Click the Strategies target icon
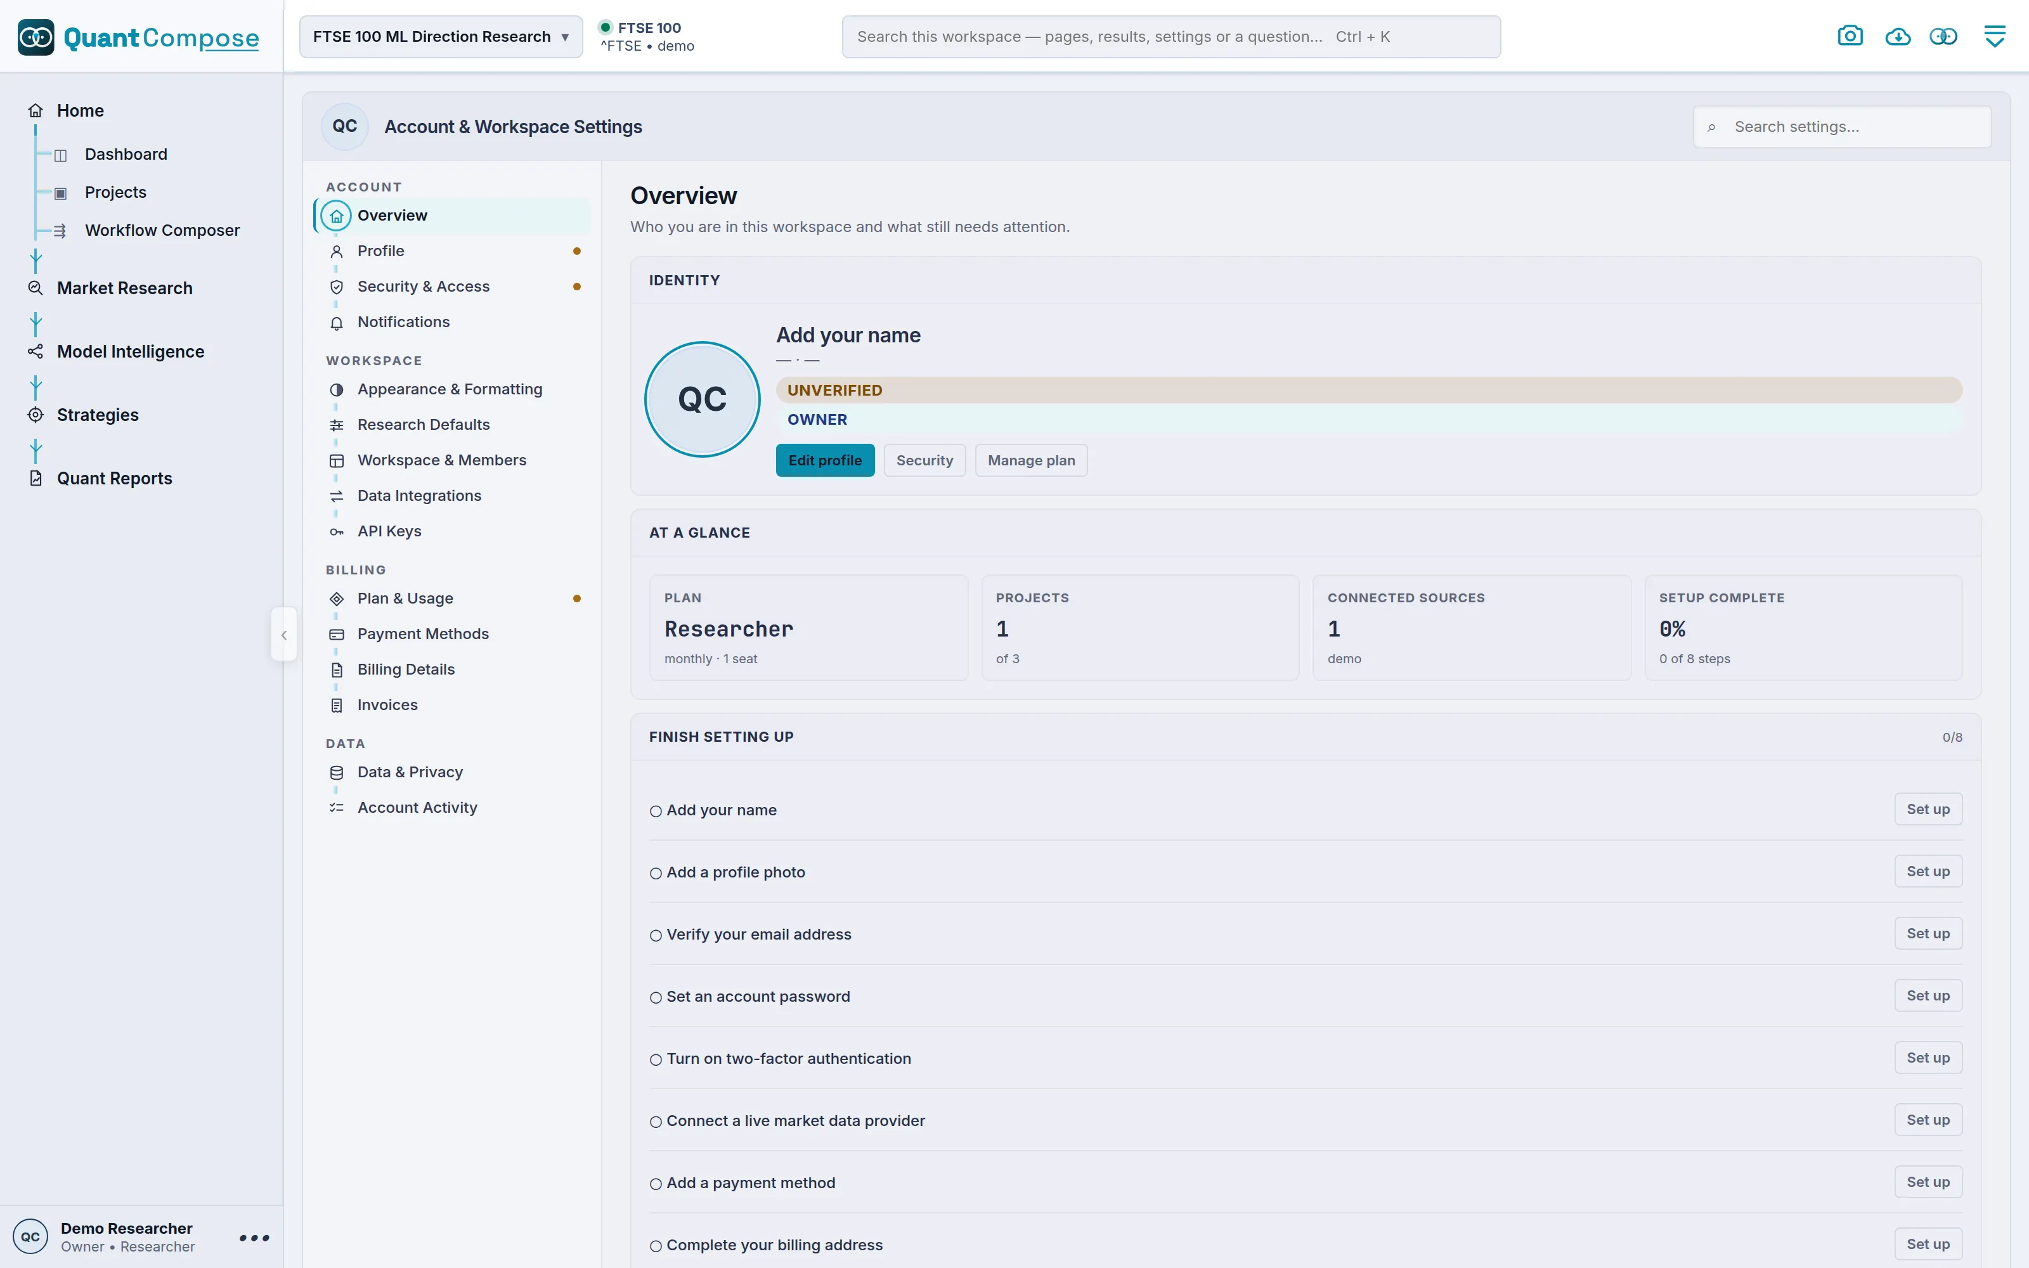Image resolution: width=2029 pixels, height=1268 pixels. tap(36, 414)
